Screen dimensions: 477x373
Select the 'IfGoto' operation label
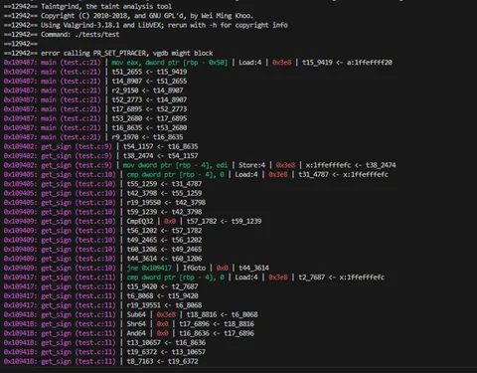coord(194,268)
